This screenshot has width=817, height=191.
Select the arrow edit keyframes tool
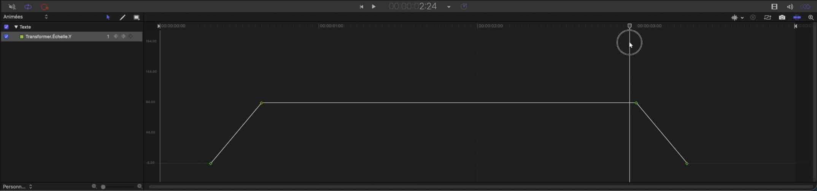pyautogui.click(x=108, y=17)
